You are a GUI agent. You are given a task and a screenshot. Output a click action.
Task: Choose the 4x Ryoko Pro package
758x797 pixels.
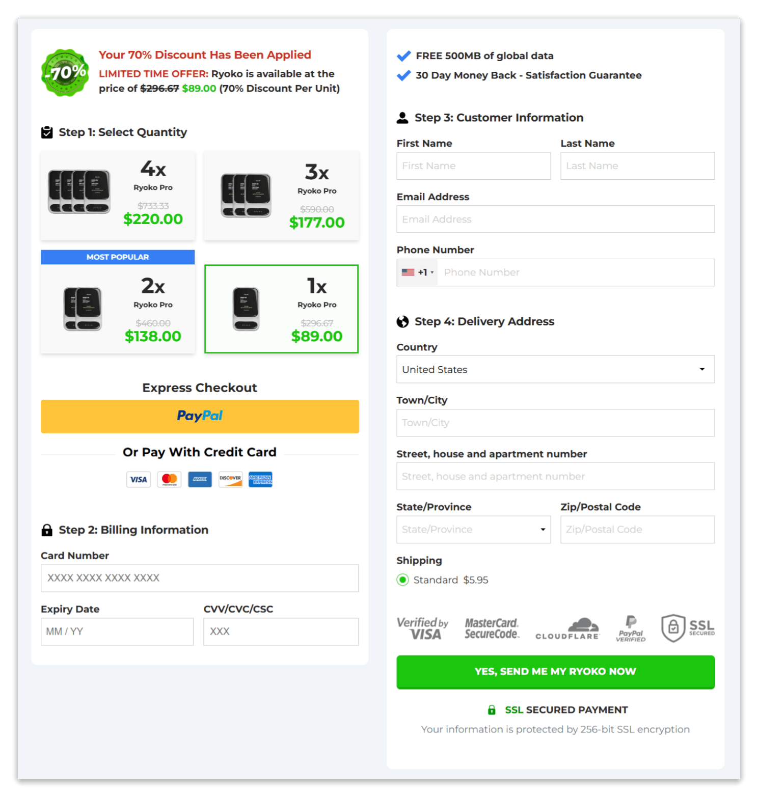pyautogui.click(x=118, y=195)
